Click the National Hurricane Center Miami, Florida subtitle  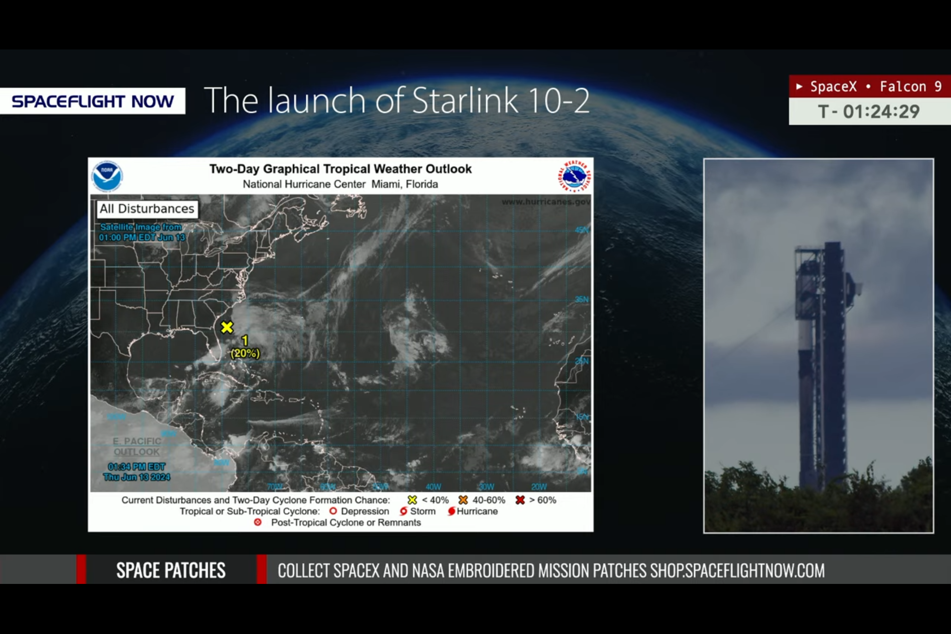click(x=340, y=184)
